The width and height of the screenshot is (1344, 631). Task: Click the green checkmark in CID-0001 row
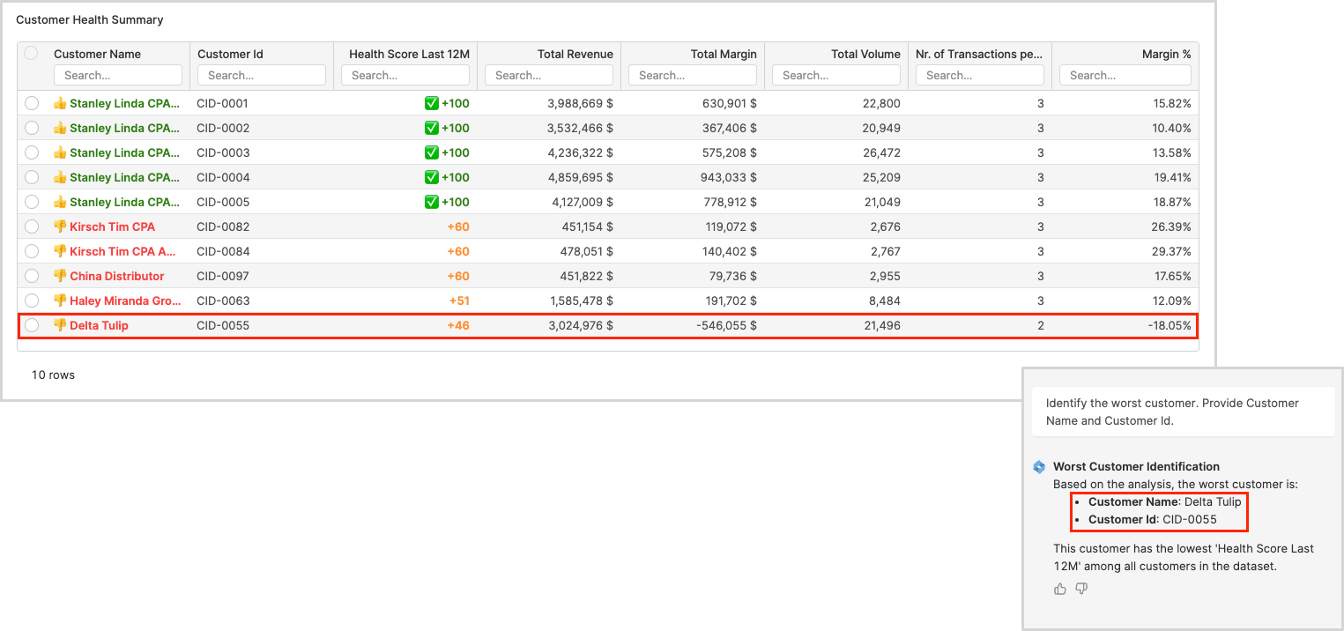point(431,103)
